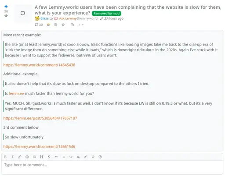Upload an image via the picture icon

point(34,157)
